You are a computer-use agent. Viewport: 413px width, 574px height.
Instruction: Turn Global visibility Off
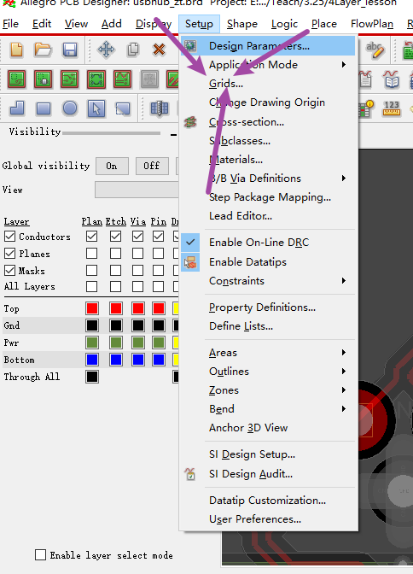coord(152,166)
